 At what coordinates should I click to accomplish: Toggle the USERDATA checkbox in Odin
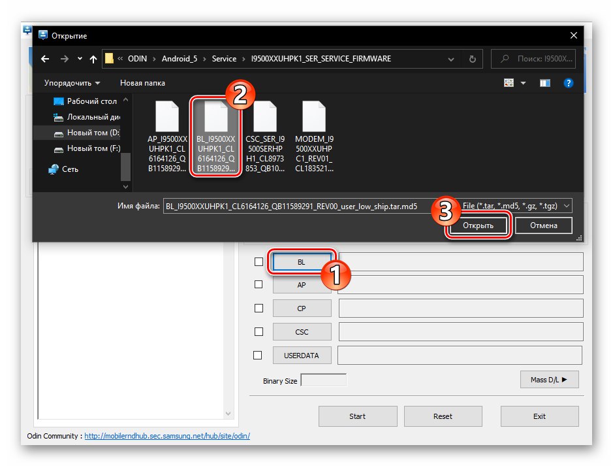pos(258,356)
